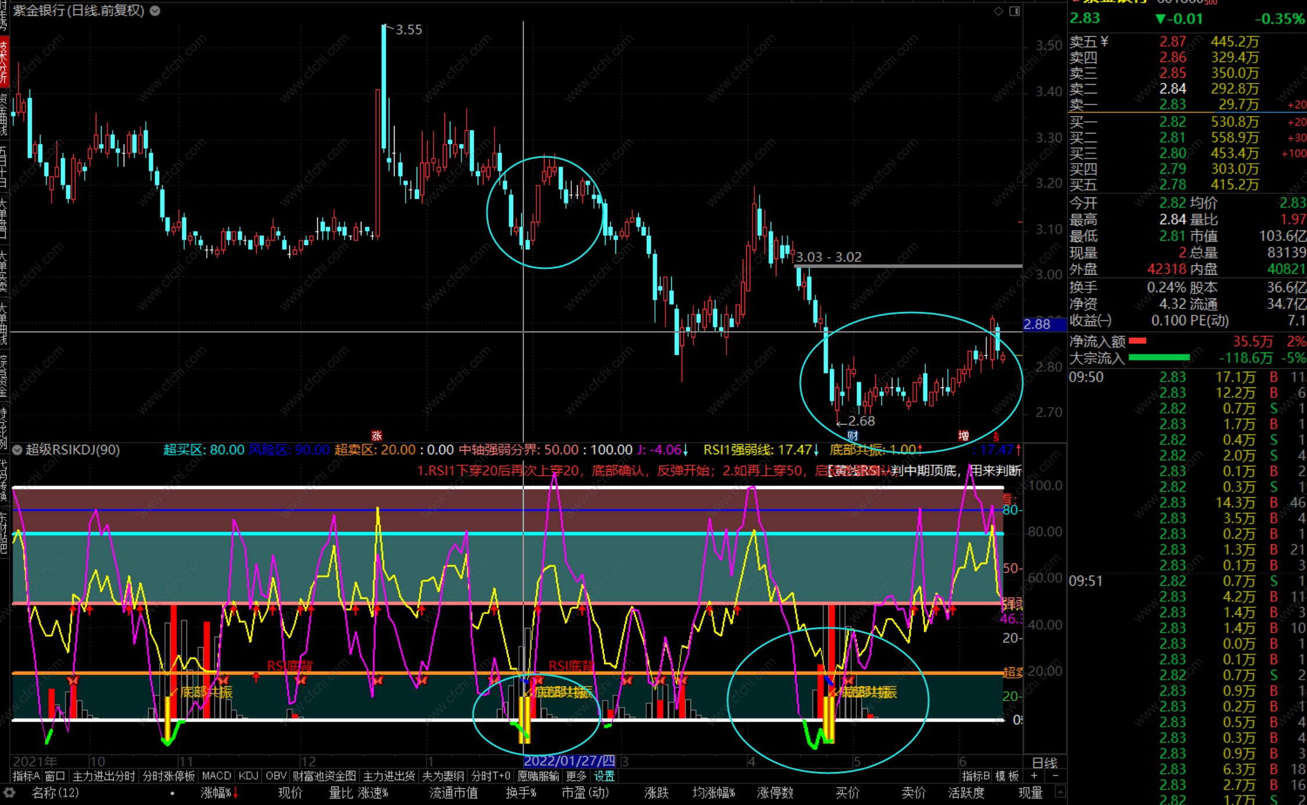Zoom in chart with plus button
The image size is (1307, 805).
pyautogui.click(x=1034, y=776)
